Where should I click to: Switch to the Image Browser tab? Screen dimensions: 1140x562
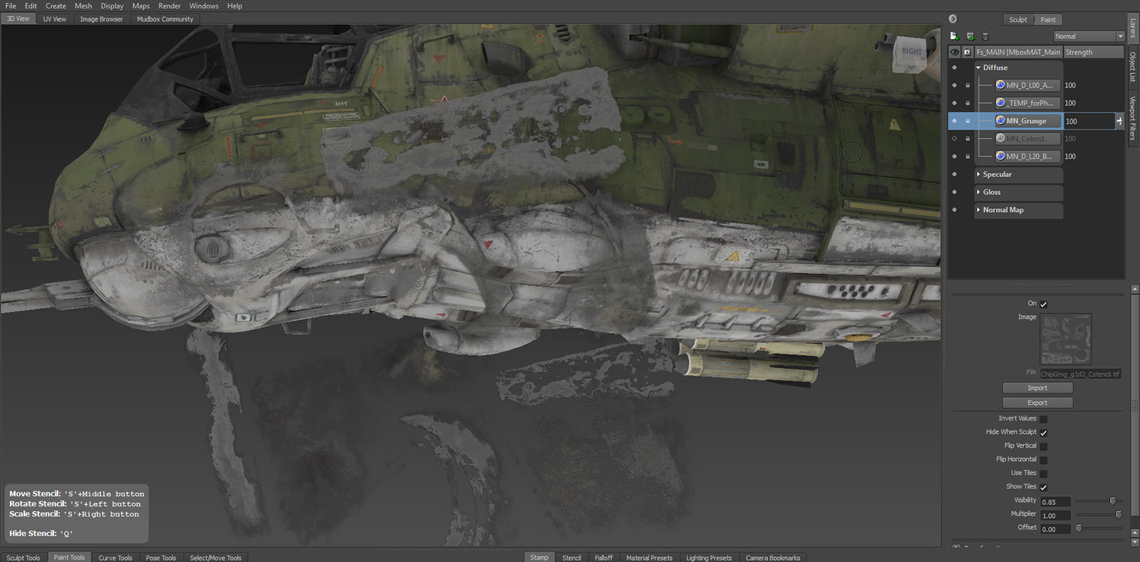(x=101, y=19)
